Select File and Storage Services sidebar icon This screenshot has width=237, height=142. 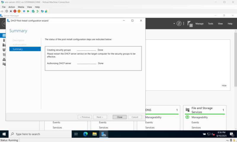[x=4, y=64]
